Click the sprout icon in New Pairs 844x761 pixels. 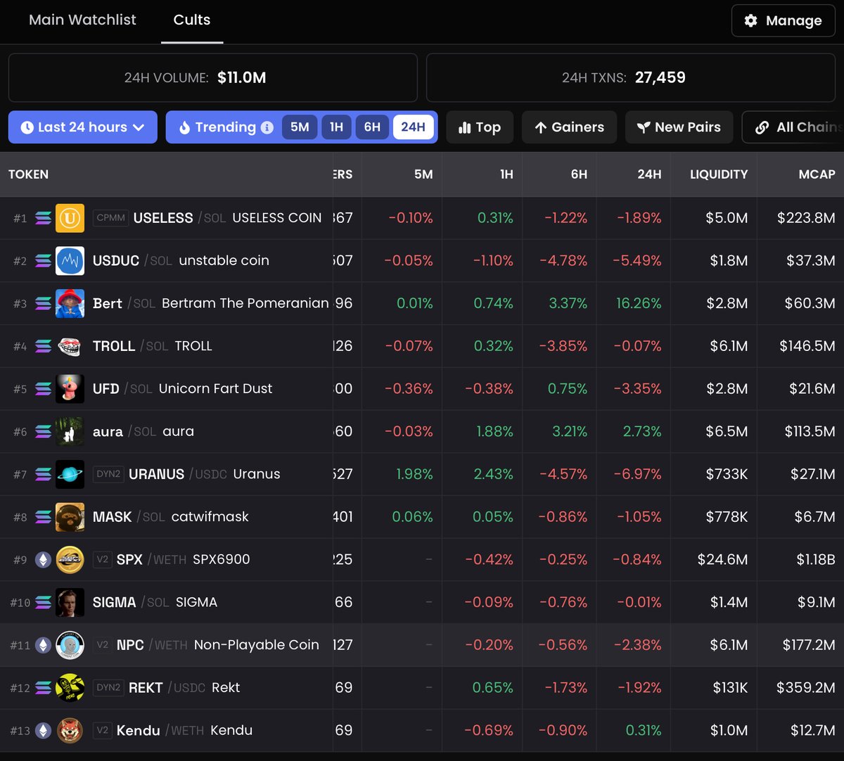pyautogui.click(x=643, y=127)
